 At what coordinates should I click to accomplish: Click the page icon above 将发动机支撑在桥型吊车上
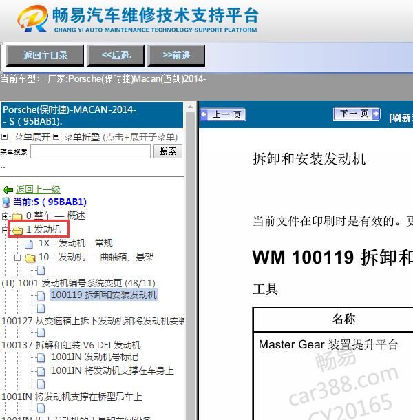click(x=41, y=384)
